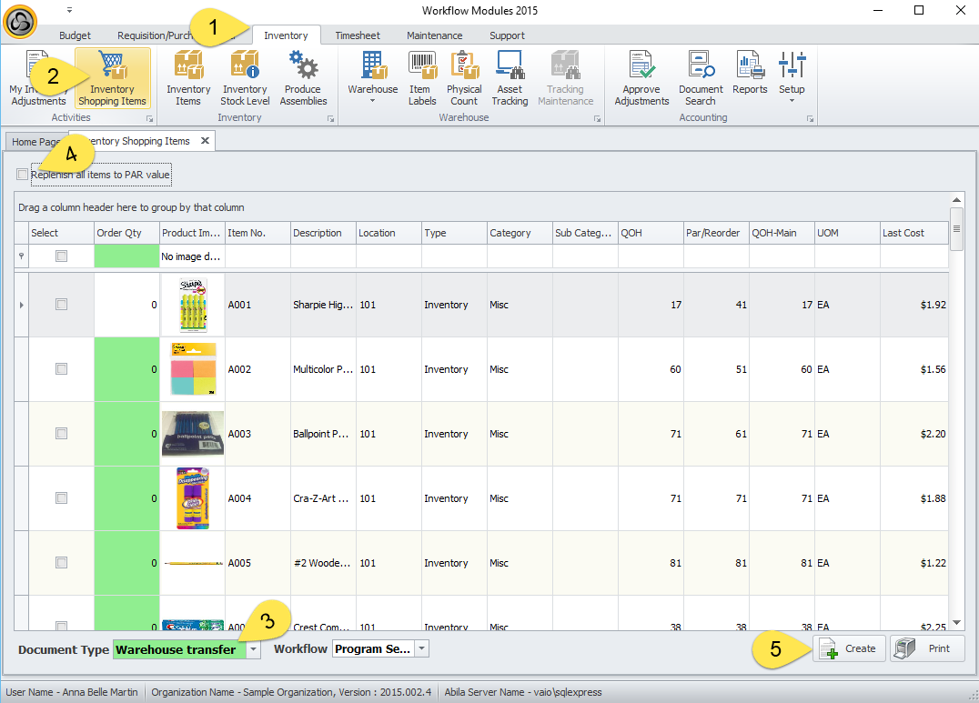Select the checkbox for item A004
979x703 pixels.
61,498
